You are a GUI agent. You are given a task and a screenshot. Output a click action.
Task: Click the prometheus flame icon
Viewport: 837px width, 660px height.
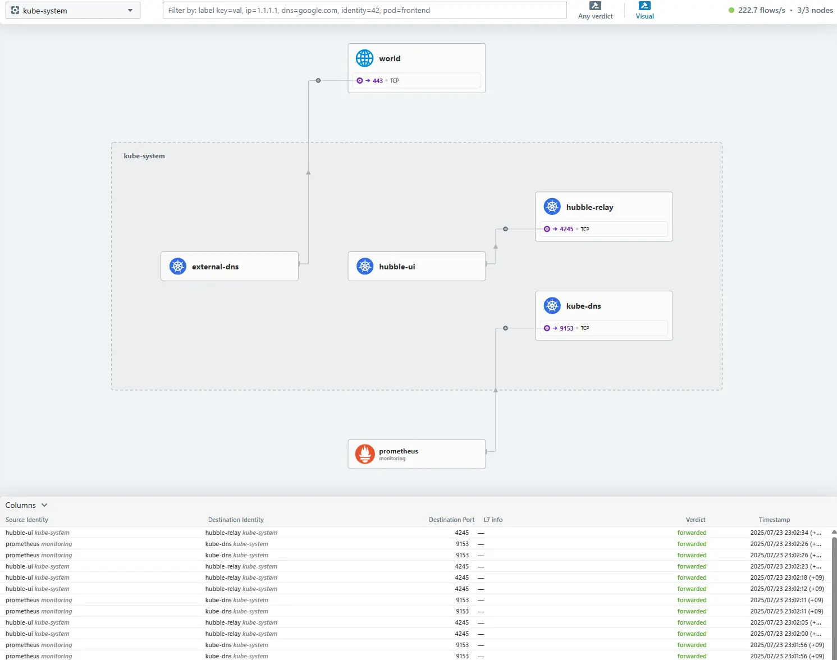(x=365, y=454)
